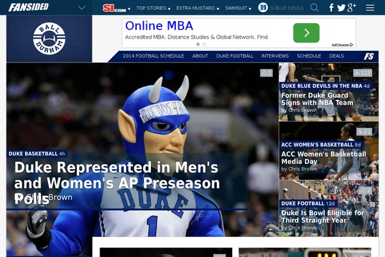
Task: Open Duke Is Bowl Eligible story
Action: [x=323, y=217]
